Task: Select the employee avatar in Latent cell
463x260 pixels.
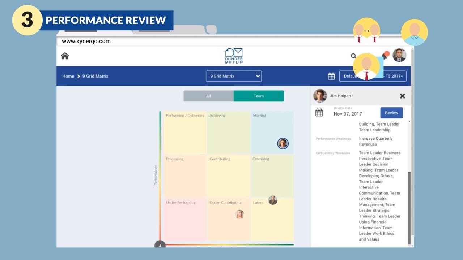Action: [273, 200]
